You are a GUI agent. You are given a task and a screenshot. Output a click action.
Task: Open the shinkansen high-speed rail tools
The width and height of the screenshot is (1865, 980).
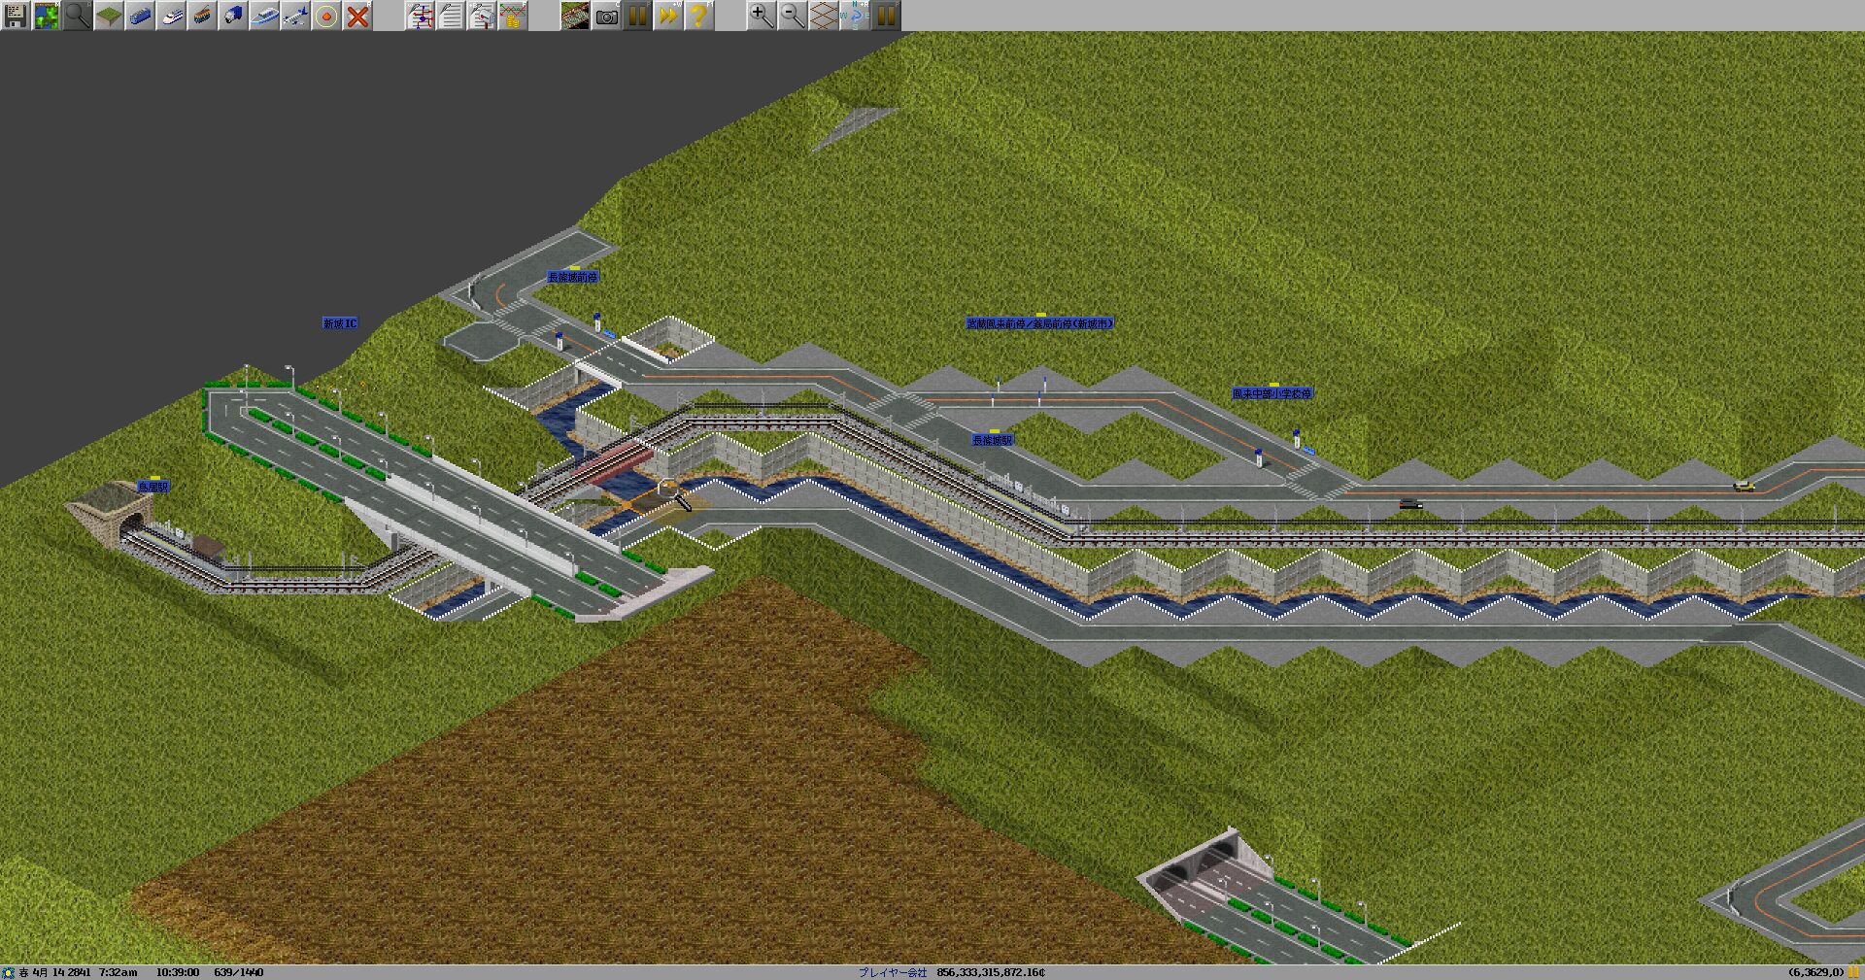[171, 16]
